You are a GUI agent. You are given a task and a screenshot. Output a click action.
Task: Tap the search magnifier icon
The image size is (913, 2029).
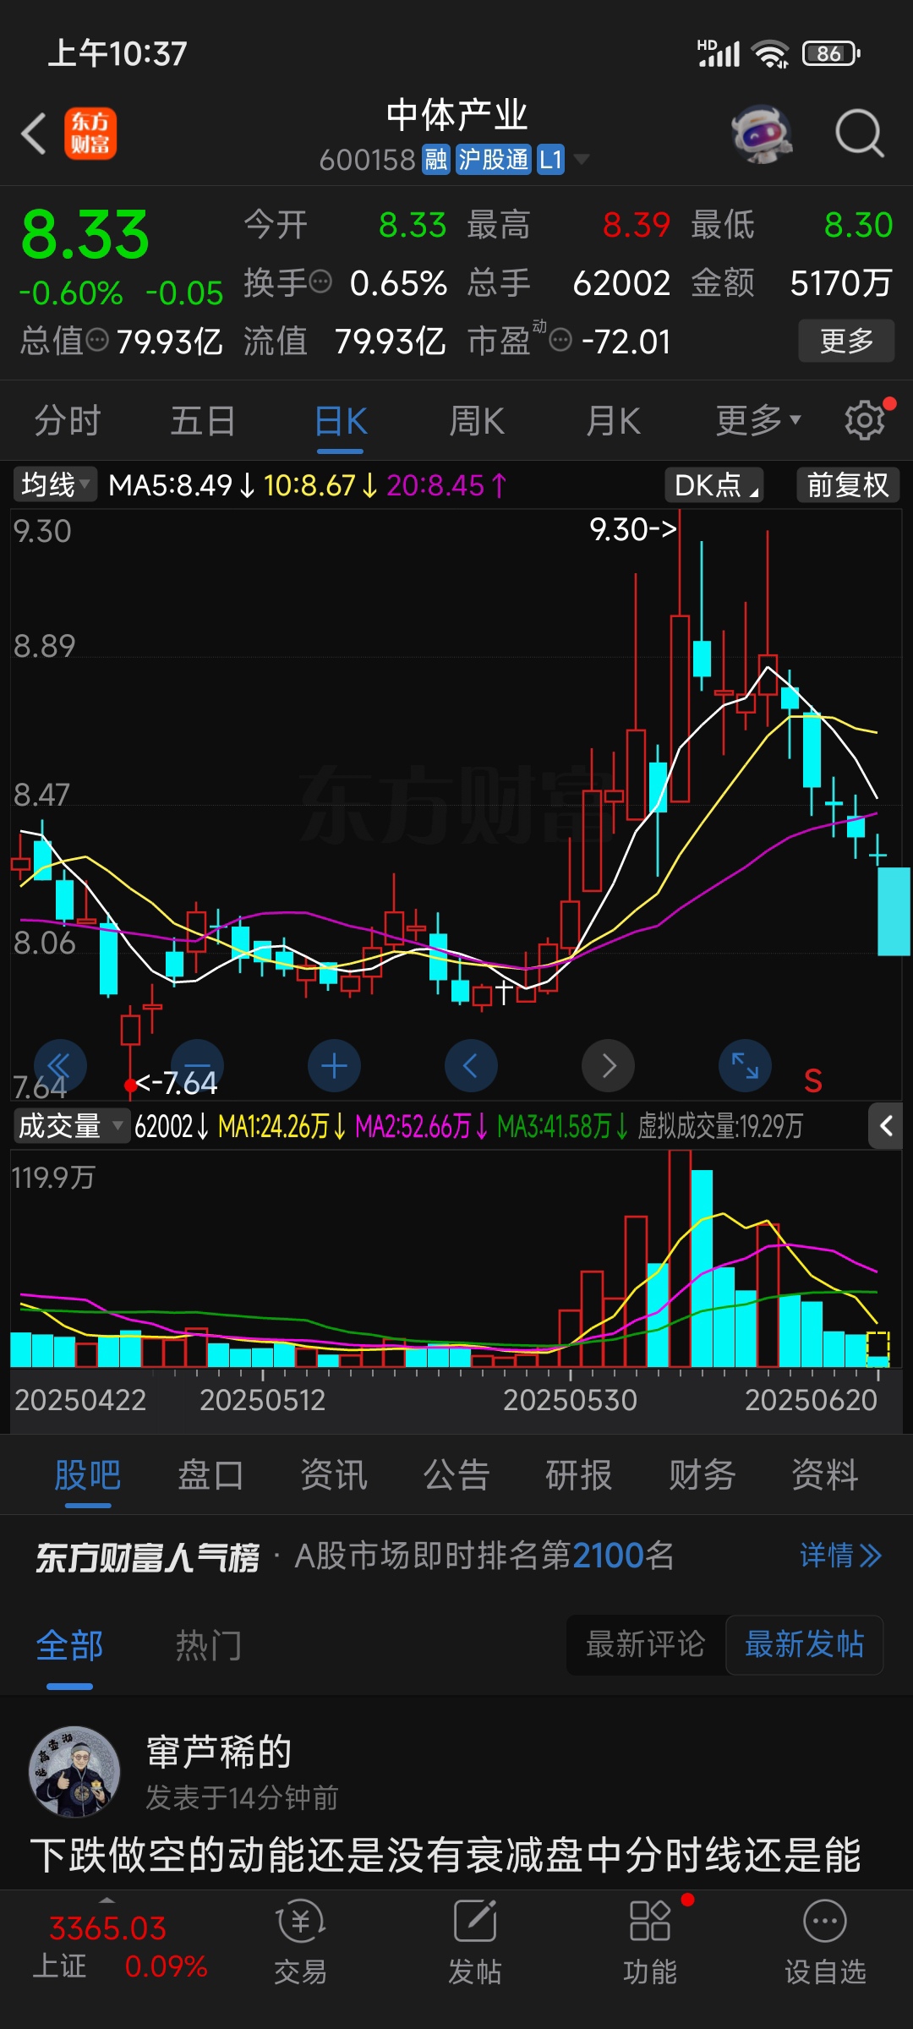coord(860,134)
